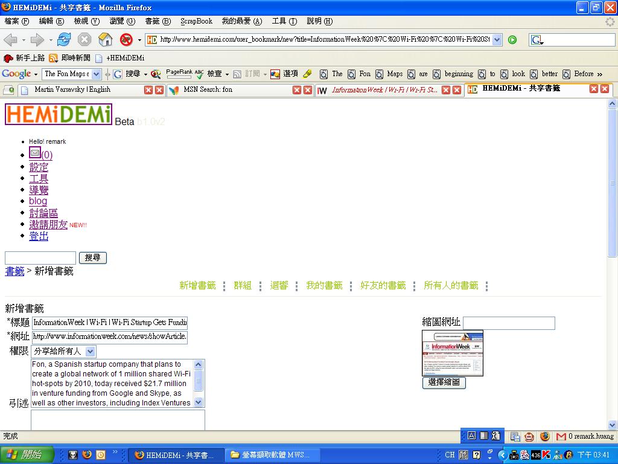Click the PageRank indicator
618x464 pixels.
coord(179,73)
